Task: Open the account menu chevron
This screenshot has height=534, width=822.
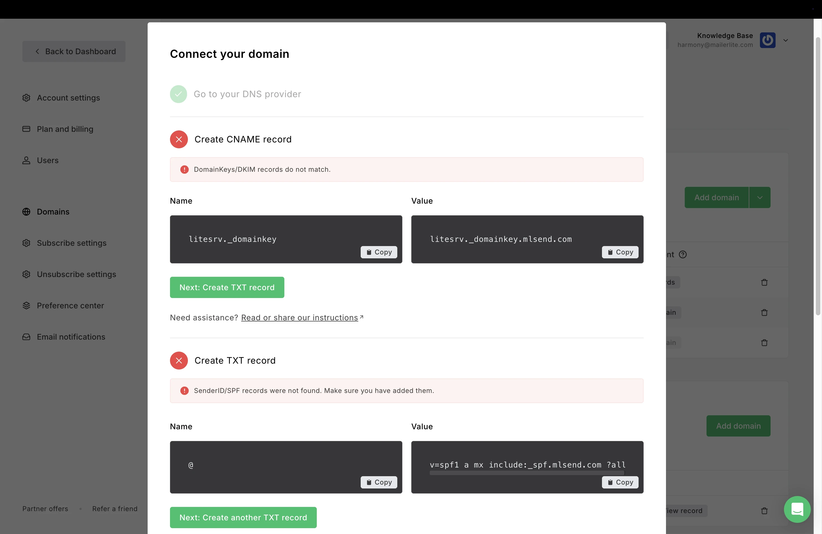Action: pos(785,40)
